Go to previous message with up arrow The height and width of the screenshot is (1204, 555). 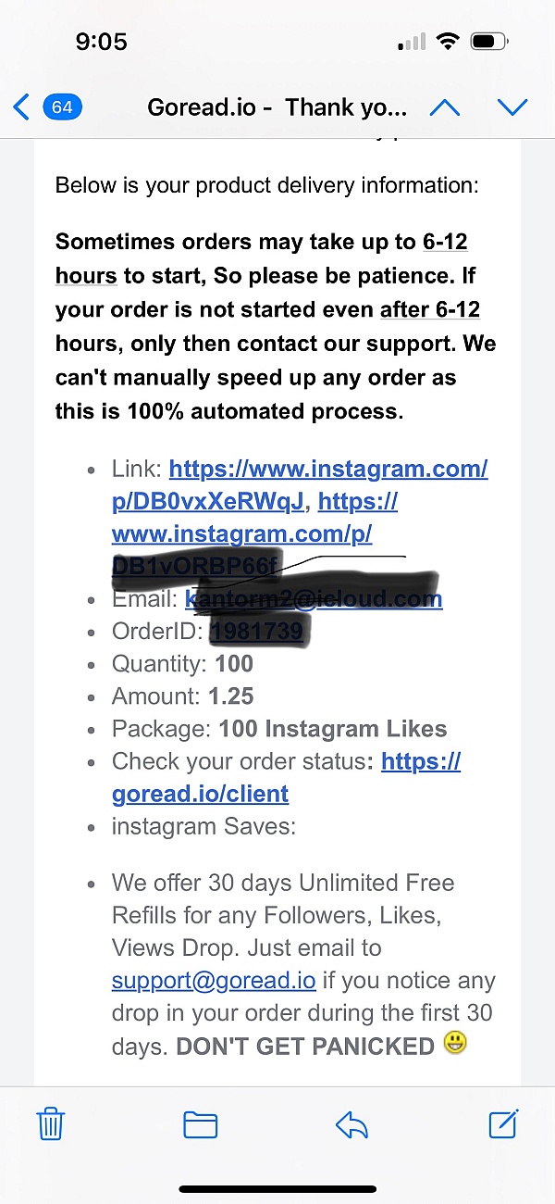[x=445, y=107]
